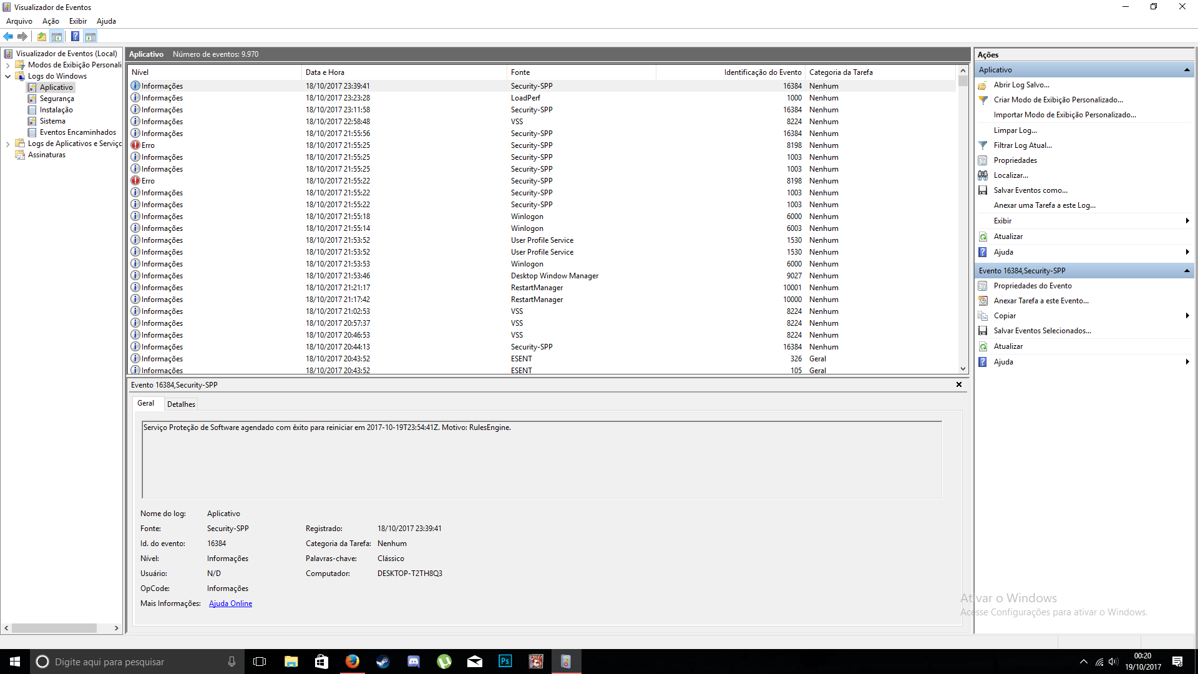1198x674 pixels.
Task: Click event list scrollbar down arrow
Action: coord(963,369)
